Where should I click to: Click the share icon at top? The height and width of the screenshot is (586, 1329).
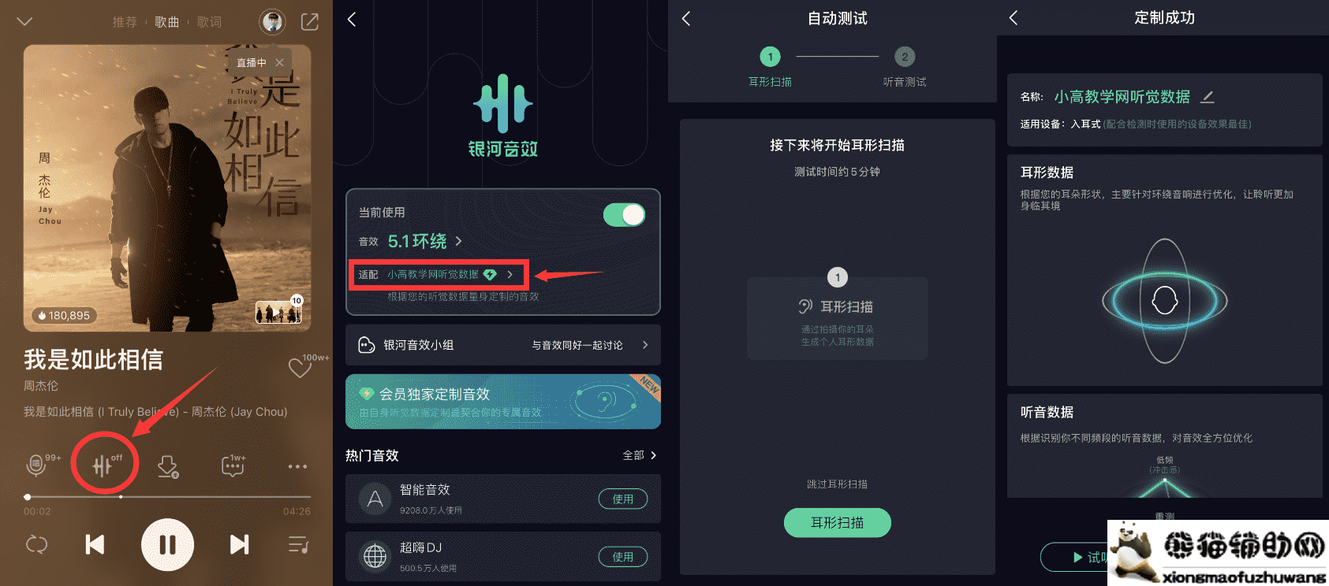[310, 21]
